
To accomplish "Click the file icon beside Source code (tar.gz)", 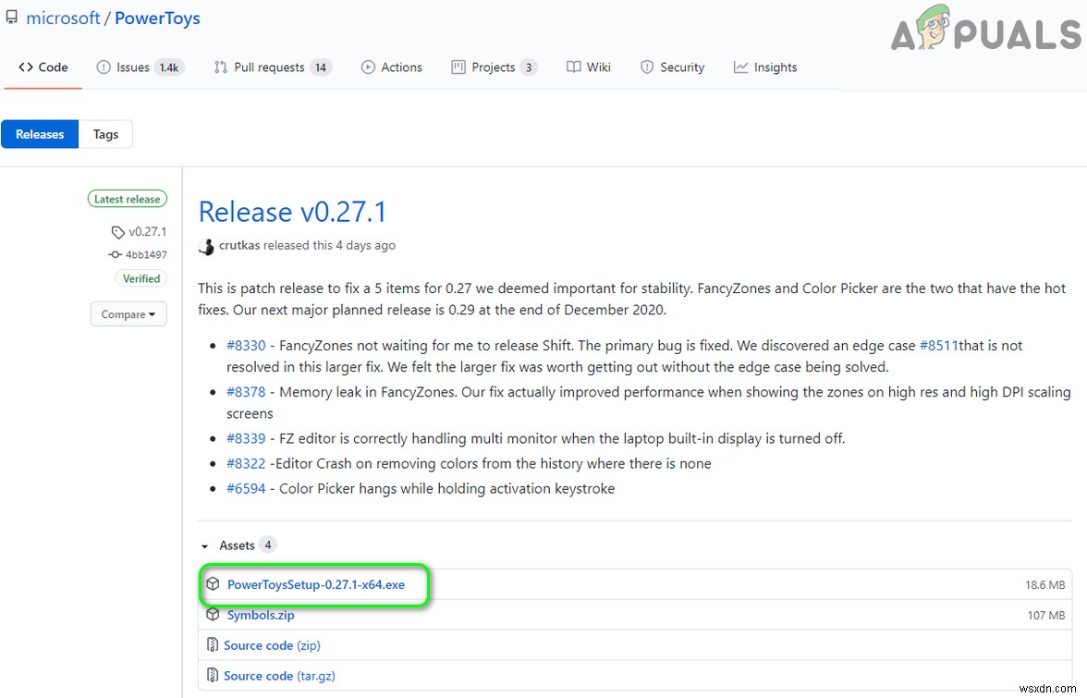I will [x=213, y=676].
